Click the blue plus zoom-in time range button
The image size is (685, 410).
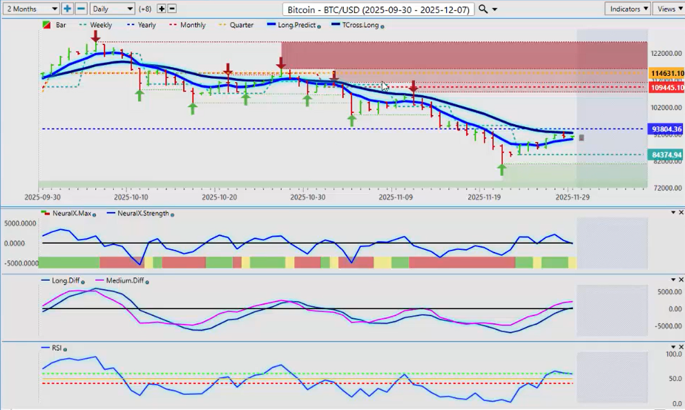click(68, 9)
